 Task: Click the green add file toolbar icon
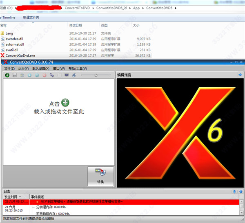coord(7,75)
